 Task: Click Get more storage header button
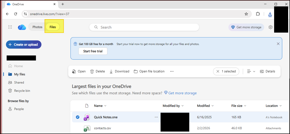click(x=246, y=27)
